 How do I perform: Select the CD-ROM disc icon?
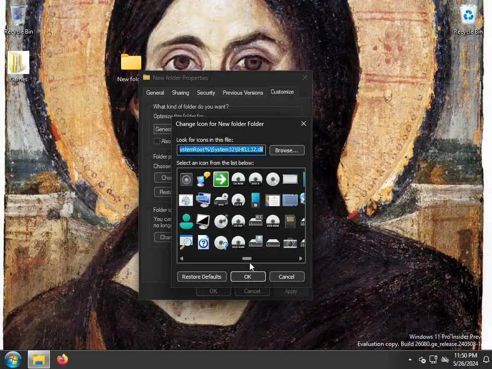tap(238, 179)
